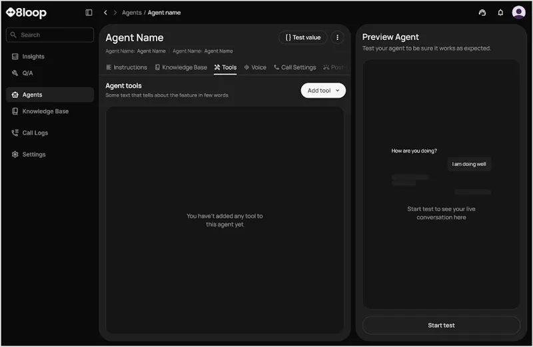Go back with the left arrow
Screen dimensions: 533x347
105,13
